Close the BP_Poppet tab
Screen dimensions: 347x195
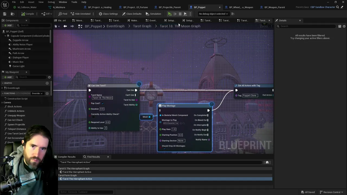(220, 7)
